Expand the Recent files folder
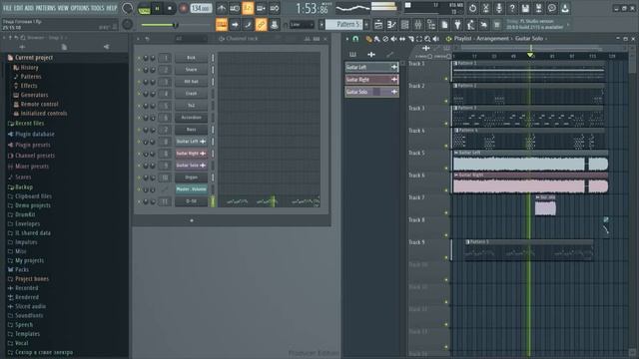The width and height of the screenshot is (639, 359). pyautogui.click(x=26, y=124)
